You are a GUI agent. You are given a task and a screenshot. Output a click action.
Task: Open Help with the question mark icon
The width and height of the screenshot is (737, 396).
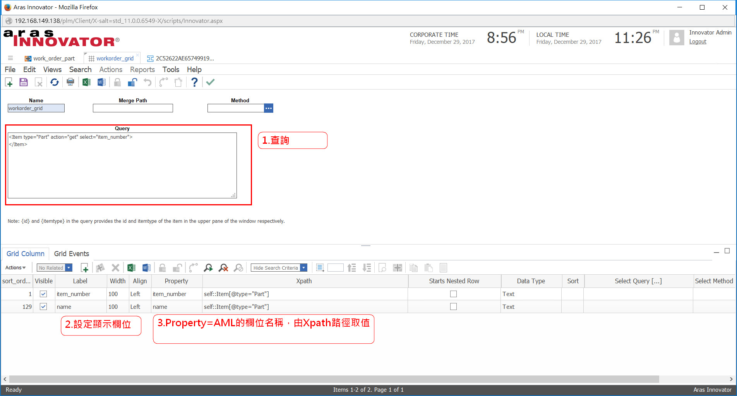coord(194,82)
